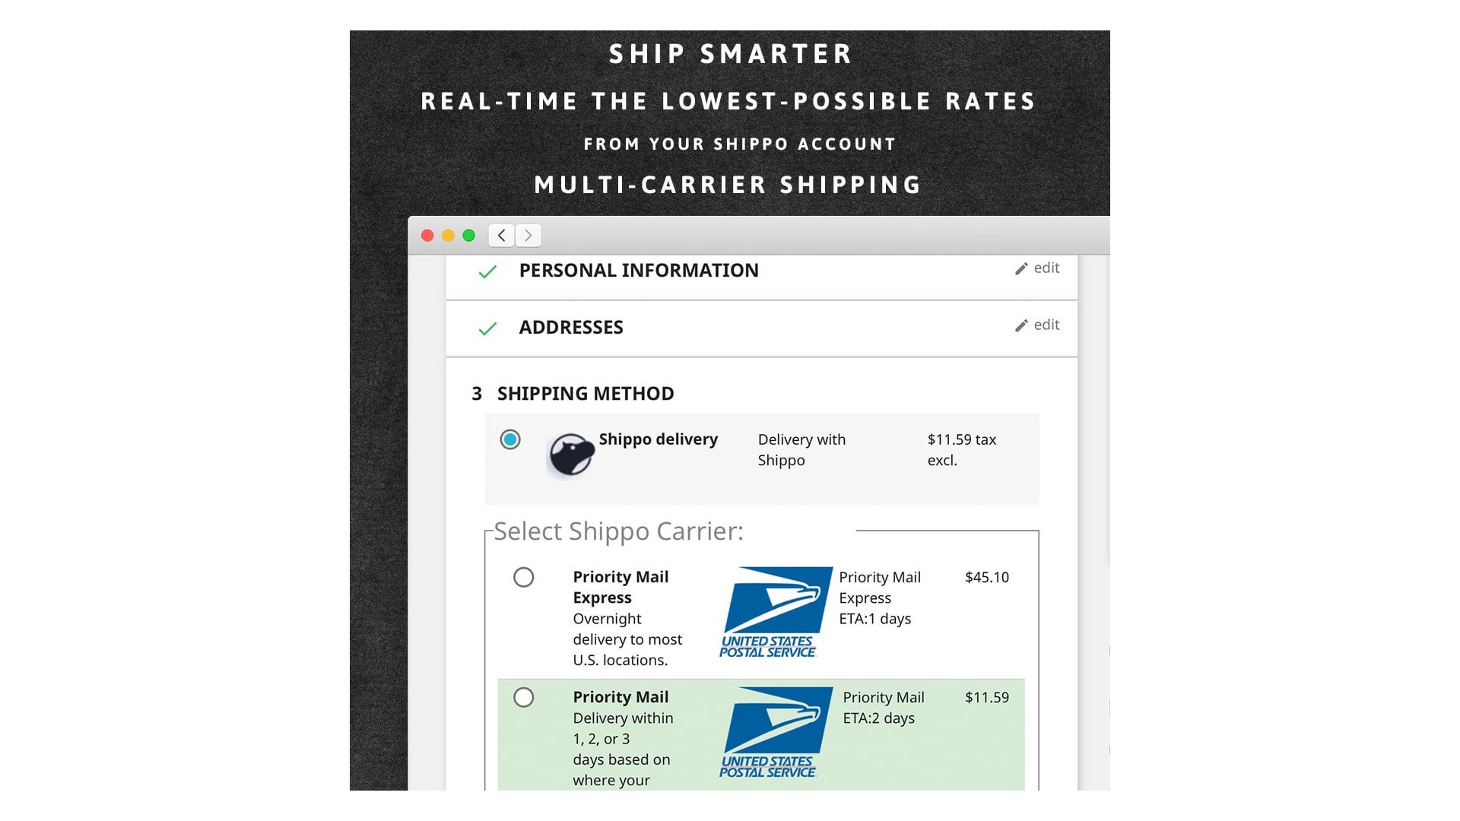Click the USPS logo for Priority Mail Express

pyautogui.click(x=775, y=612)
